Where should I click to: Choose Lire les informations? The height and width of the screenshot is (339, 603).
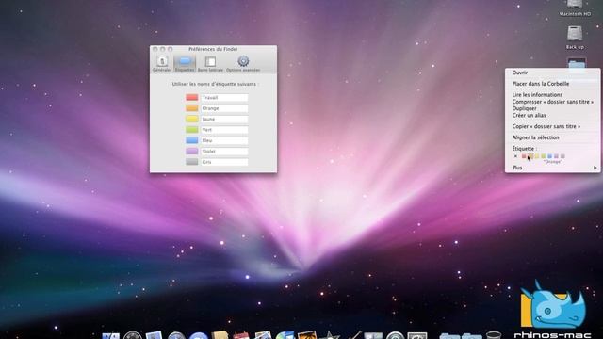click(552, 94)
